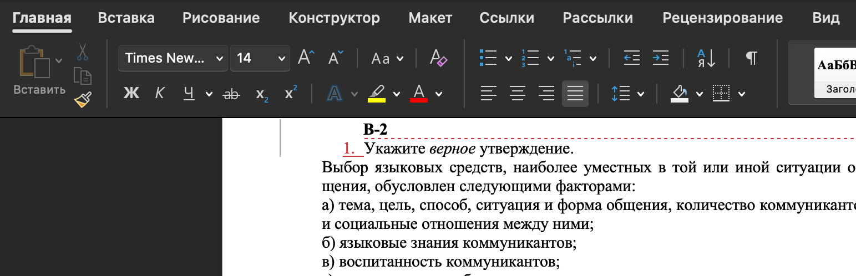Viewport: 856px width, 276px height.
Task: Apply yellow text highlight color
Action: coord(377,94)
